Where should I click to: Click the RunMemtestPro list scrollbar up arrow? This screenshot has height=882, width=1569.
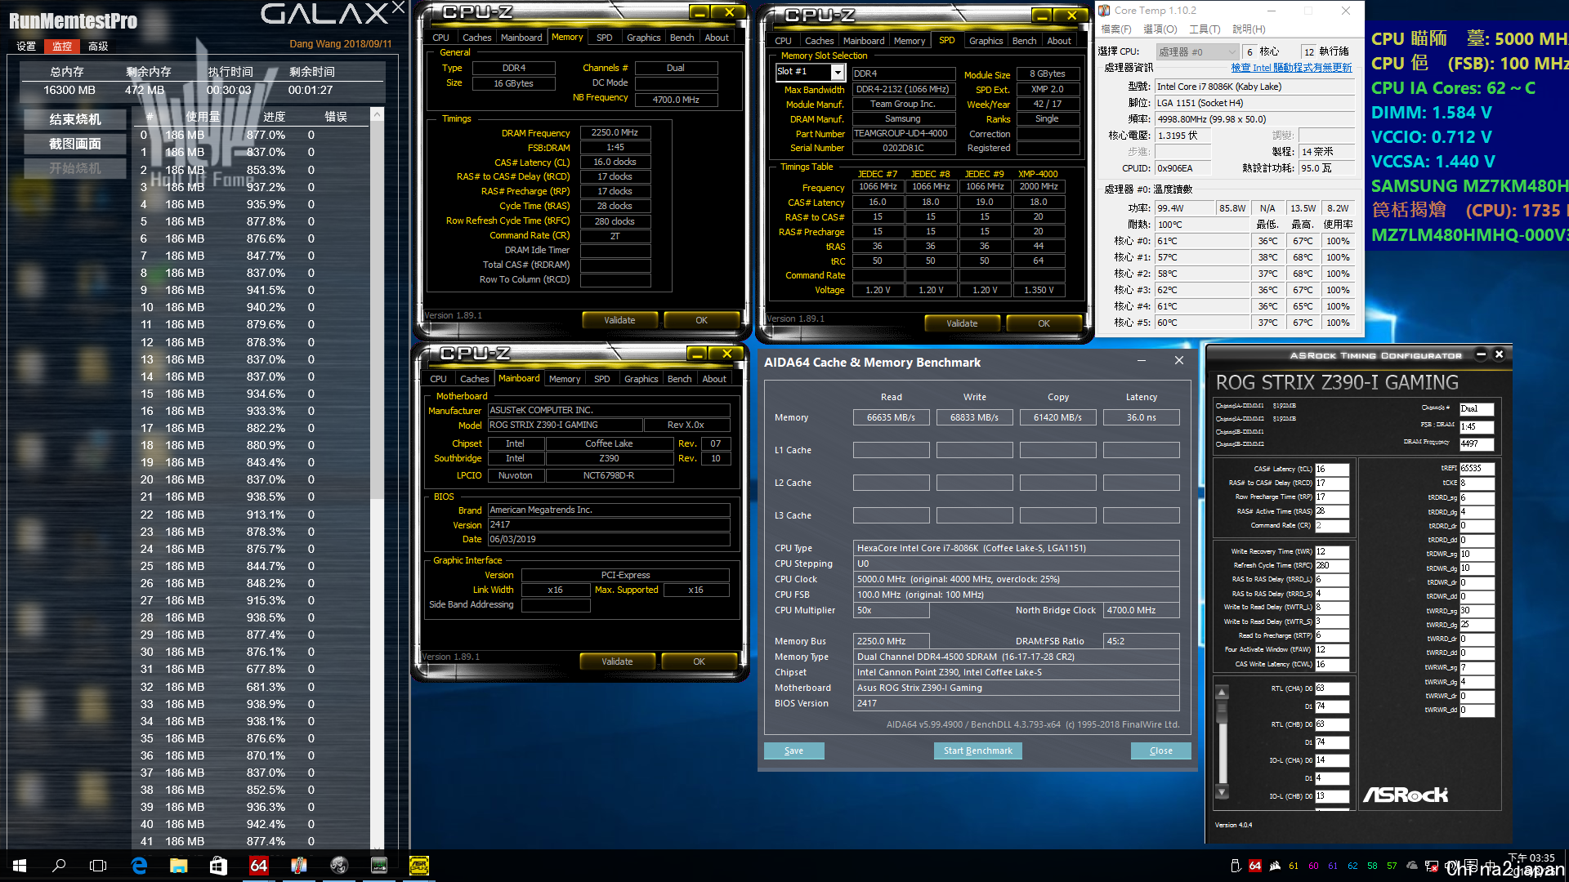click(377, 114)
